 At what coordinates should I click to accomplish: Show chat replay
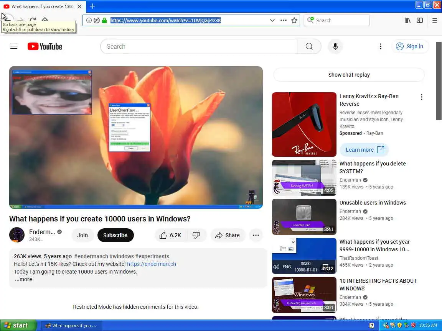(349, 75)
